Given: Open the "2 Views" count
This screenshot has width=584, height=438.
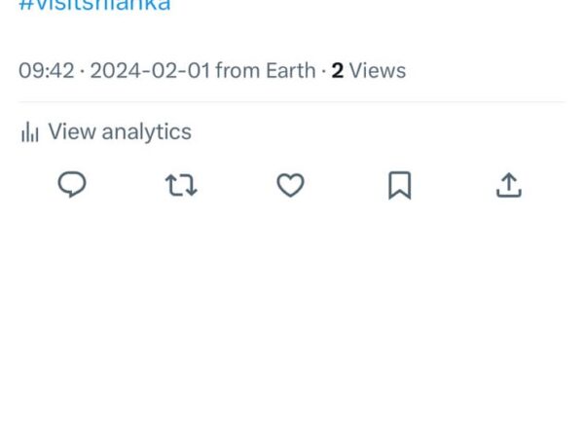Looking at the screenshot, I should point(368,71).
